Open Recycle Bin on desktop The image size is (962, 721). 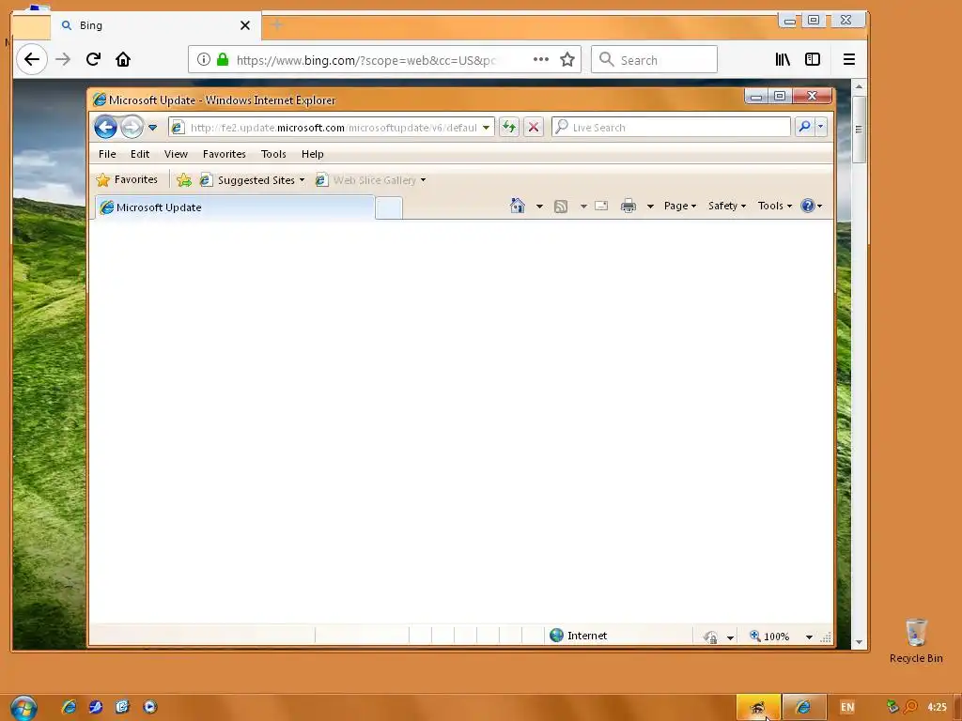[x=916, y=641]
